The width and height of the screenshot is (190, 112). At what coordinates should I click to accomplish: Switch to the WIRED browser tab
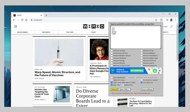point(26,15)
